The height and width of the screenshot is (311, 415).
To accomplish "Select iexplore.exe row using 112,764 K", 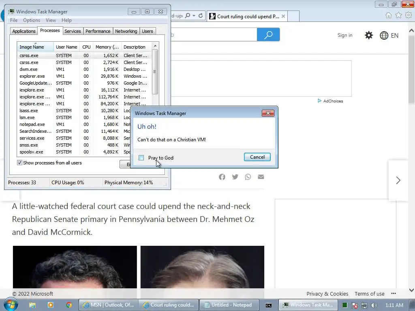I will point(84,97).
